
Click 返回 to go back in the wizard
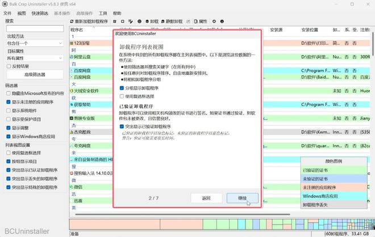(x=206, y=198)
